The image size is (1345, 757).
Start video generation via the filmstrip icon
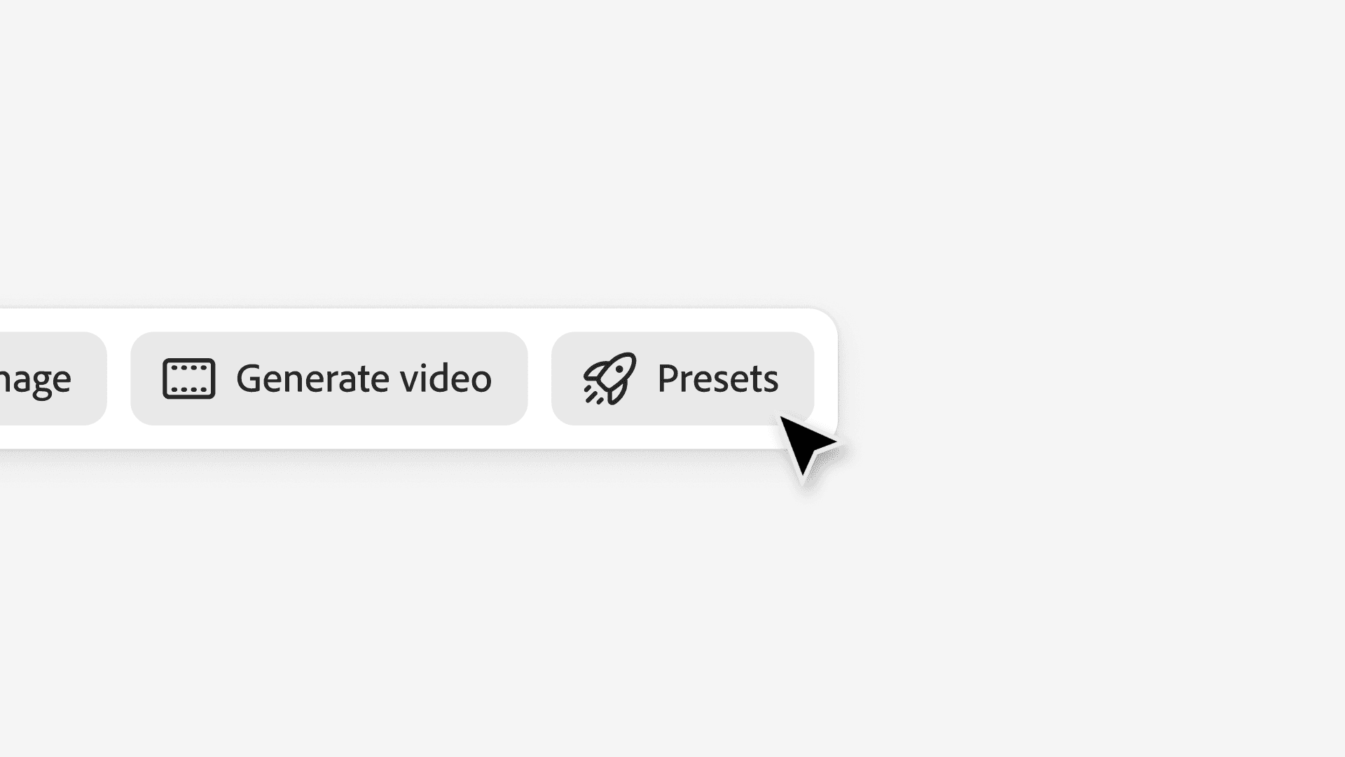[189, 378]
